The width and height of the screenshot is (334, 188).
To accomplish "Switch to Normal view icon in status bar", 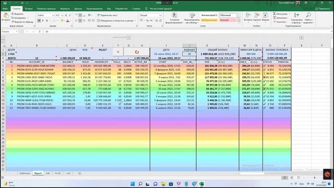I will pos(284,178).
